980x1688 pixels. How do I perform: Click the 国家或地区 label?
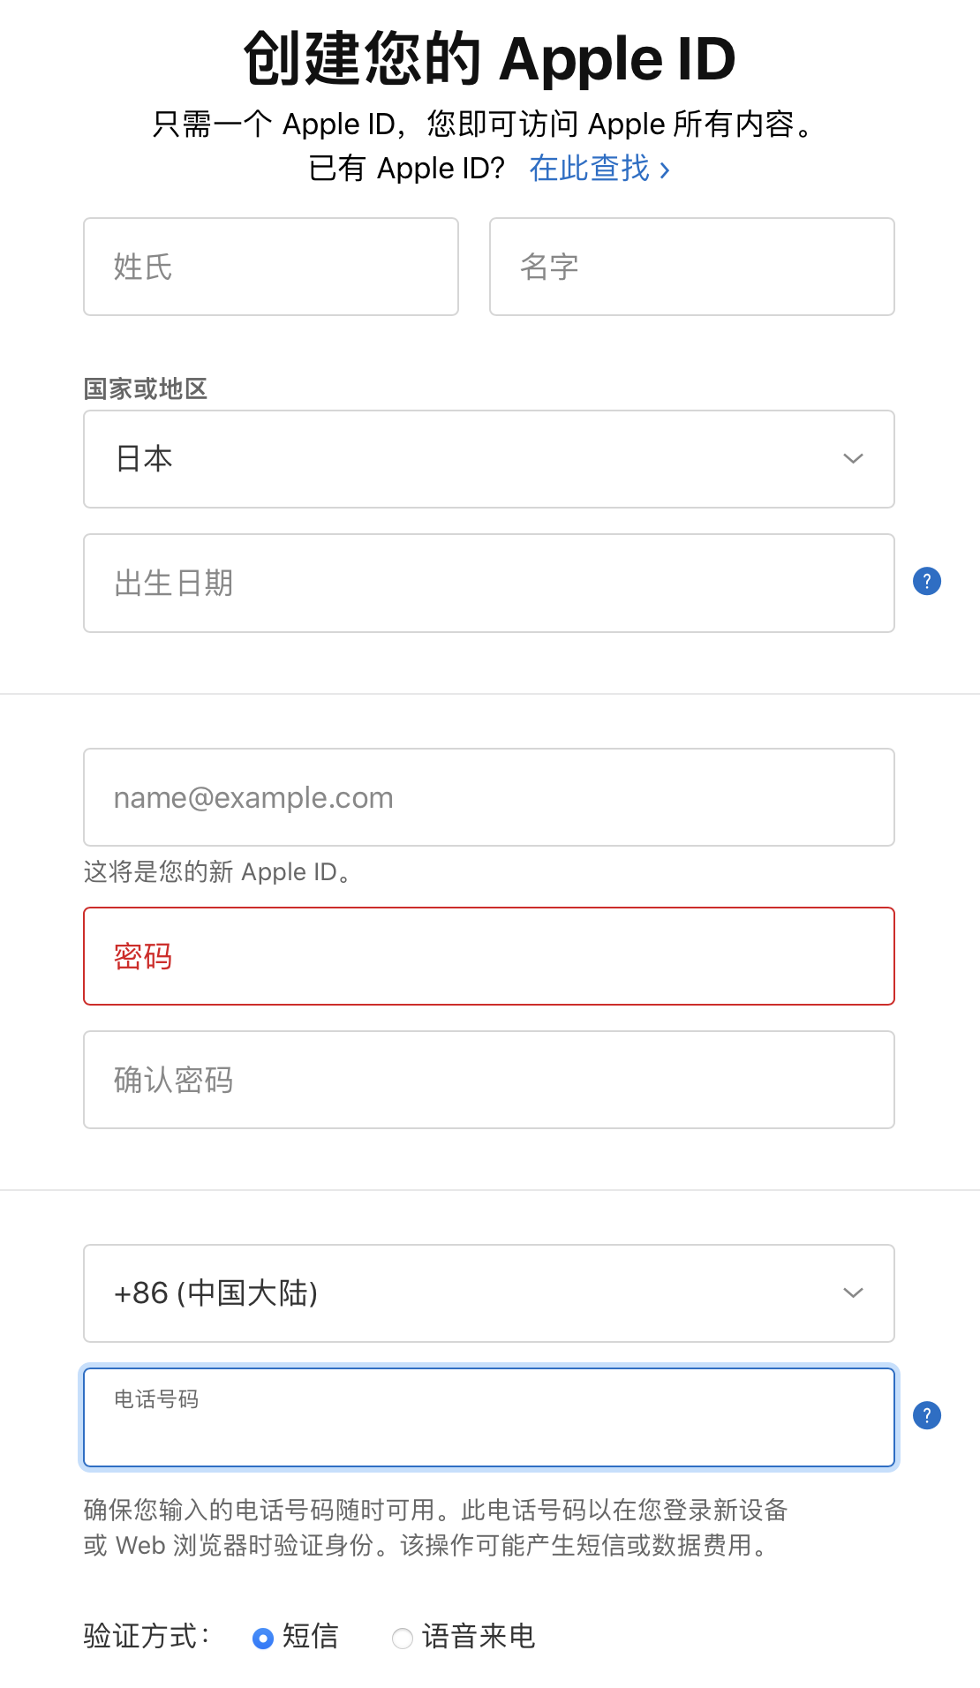click(146, 388)
